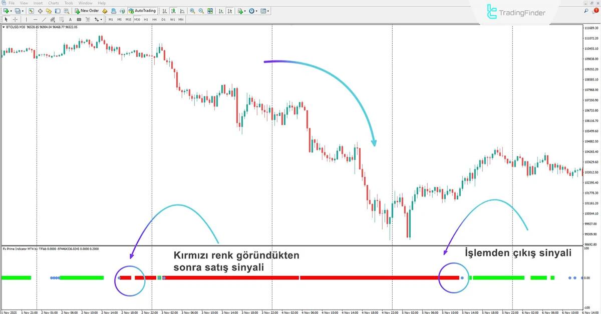Select the Fibonacci retracement tool

pos(61,19)
